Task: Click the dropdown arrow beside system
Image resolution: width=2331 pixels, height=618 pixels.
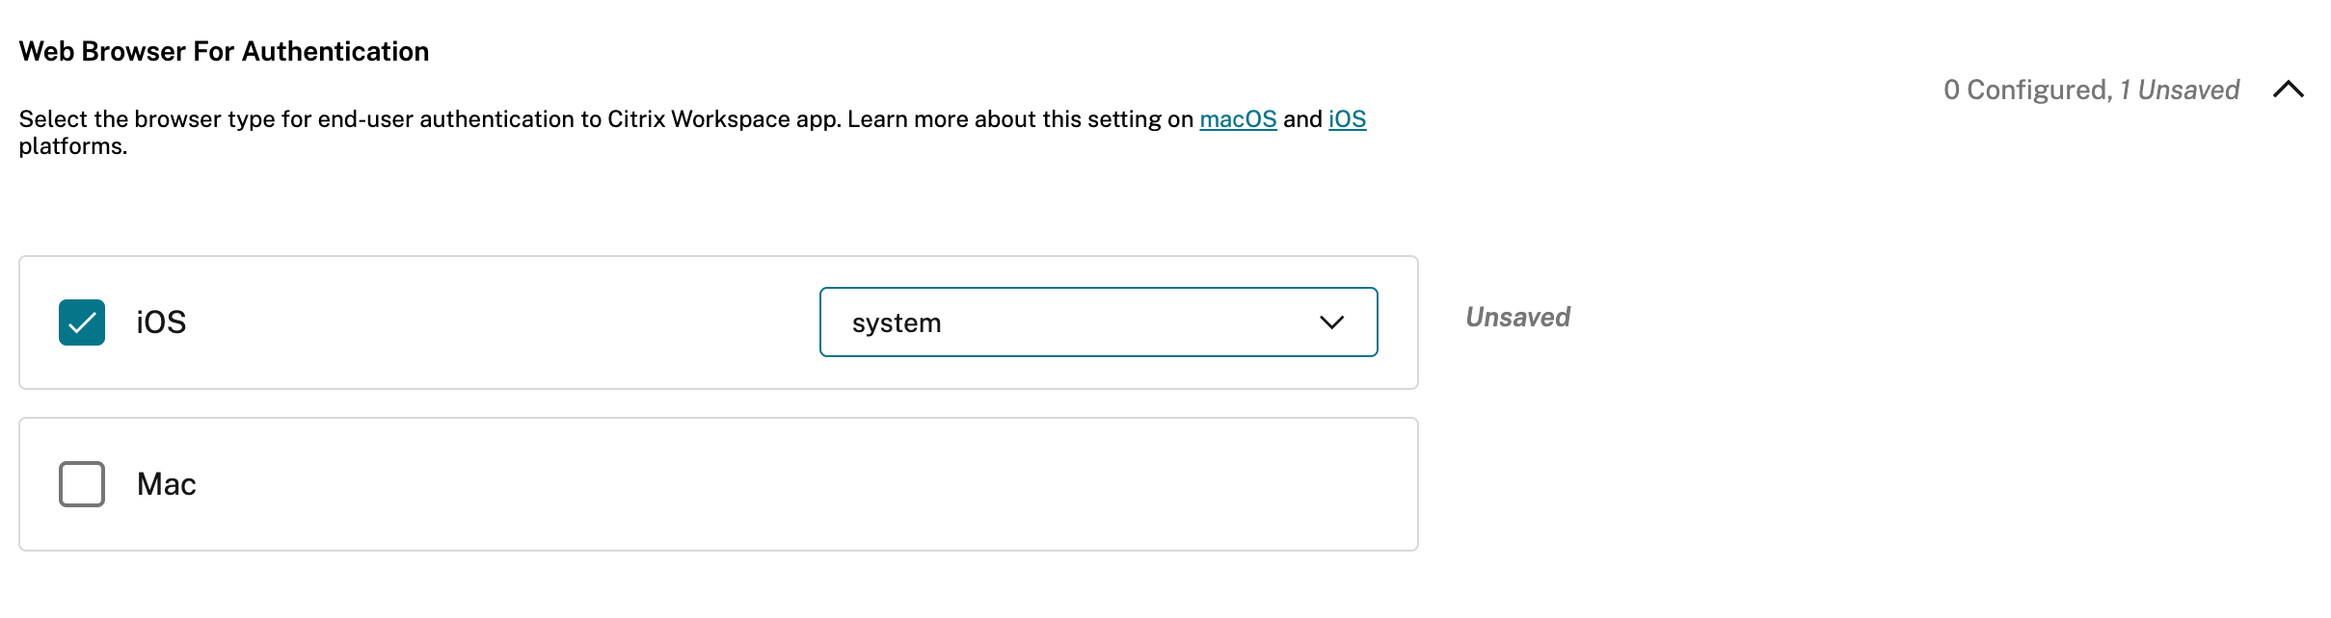Action: point(1331,322)
